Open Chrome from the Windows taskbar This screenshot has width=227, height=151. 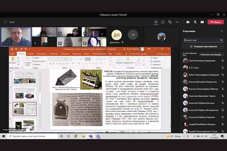tap(76, 136)
